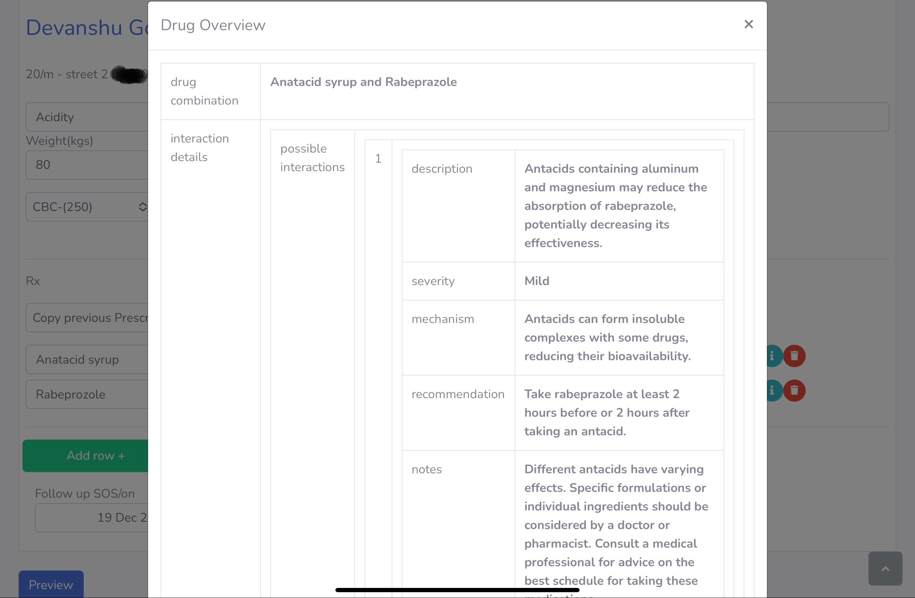Click the 'interaction details' label
915x598 pixels.
[x=200, y=148]
